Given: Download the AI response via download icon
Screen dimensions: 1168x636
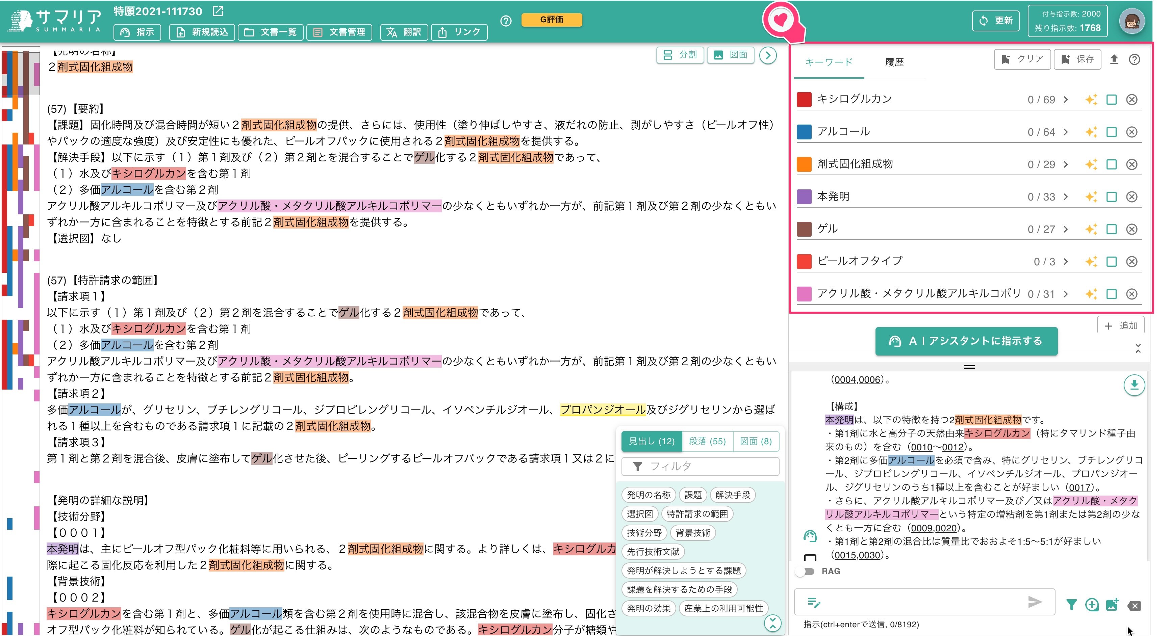Looking at the screenshot, I should coord(1134,385).
